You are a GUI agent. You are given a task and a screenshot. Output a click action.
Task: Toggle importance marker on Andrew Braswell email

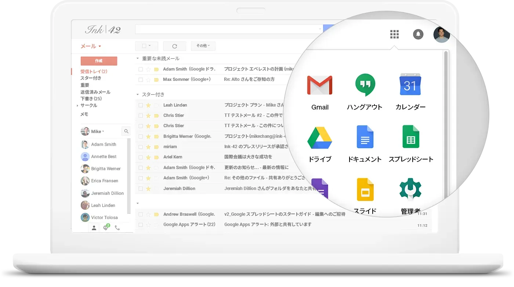point(156,214)
